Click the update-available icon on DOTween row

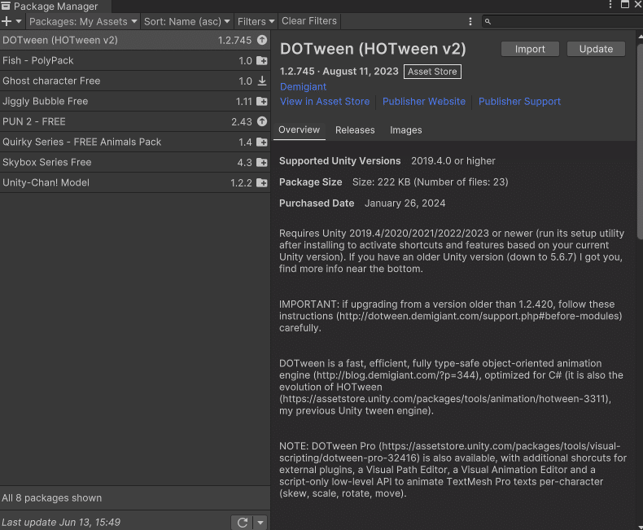(x=262, y=40)
